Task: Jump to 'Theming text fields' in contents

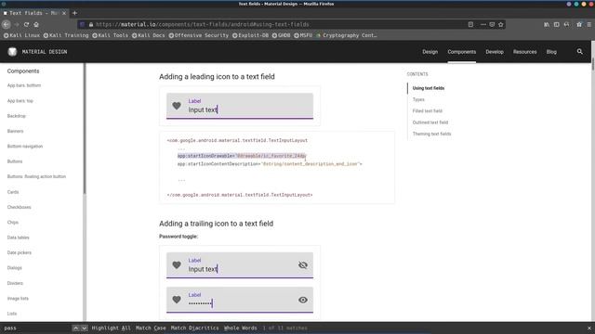Action: [431, 134]
